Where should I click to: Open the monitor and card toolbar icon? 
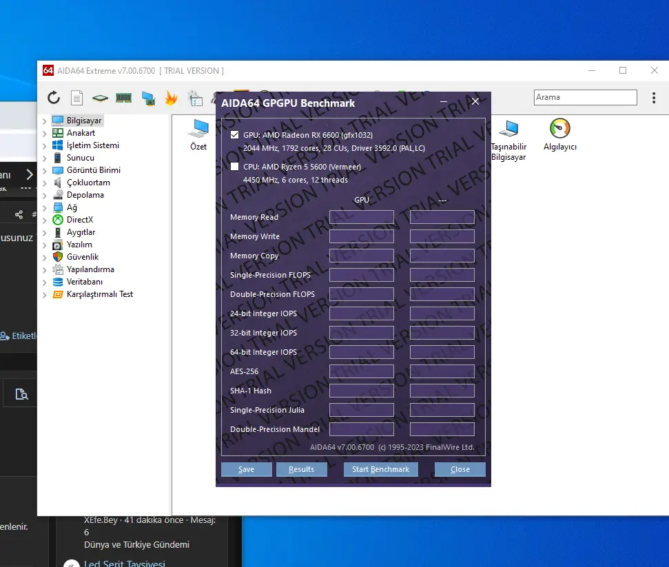point(149,98)
